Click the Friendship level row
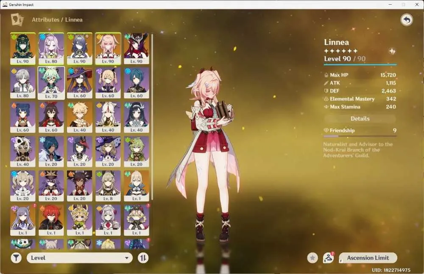Image resolution: width=424 pixels, height=274 pixels. (x=360, y=130)
